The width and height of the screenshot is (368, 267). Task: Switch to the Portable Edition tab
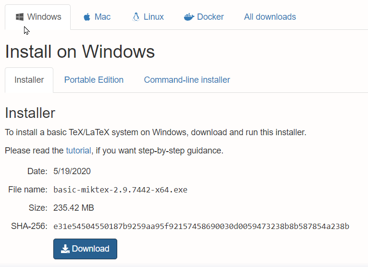94,80
